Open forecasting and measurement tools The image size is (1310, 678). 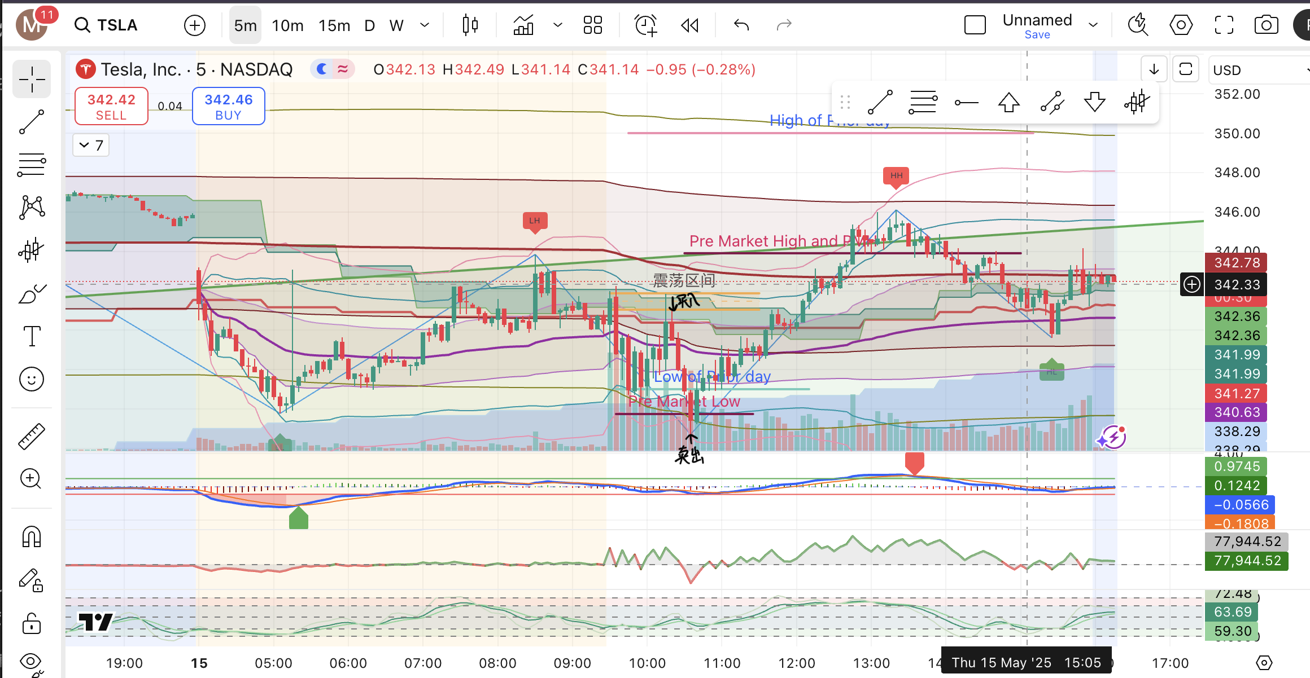[x=32, y=250]
